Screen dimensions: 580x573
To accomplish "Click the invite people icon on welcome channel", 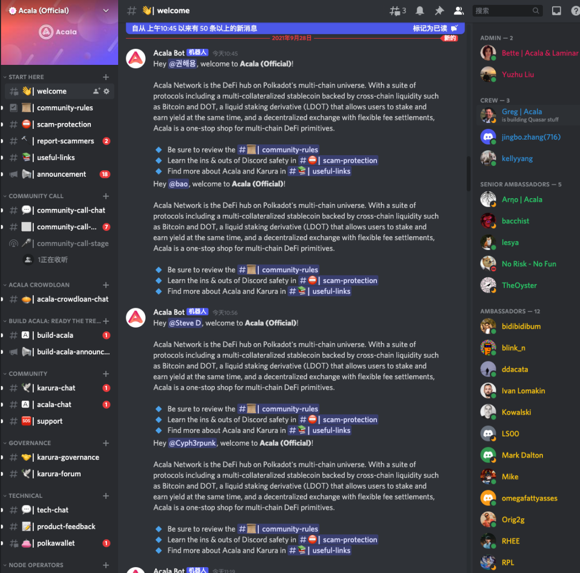I will tap(97, 91).
